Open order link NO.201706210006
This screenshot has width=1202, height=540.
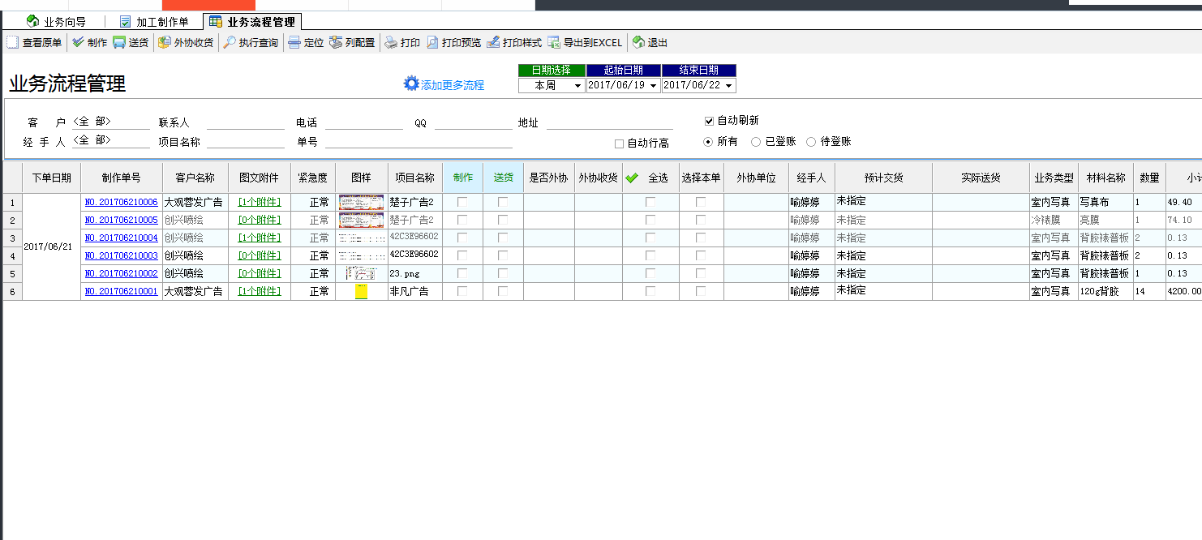pos(121,203)
